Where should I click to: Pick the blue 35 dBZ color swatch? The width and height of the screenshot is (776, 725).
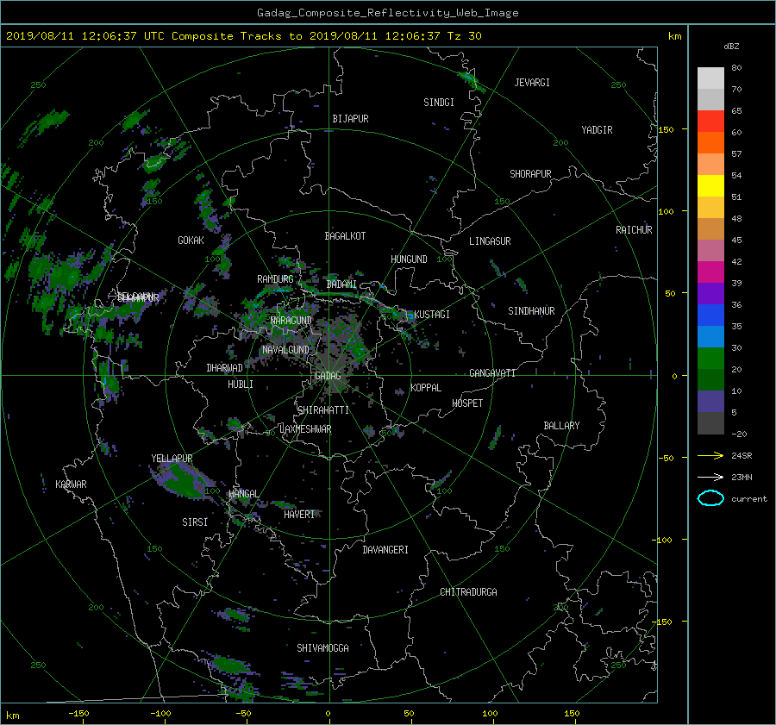click(710, 316)
